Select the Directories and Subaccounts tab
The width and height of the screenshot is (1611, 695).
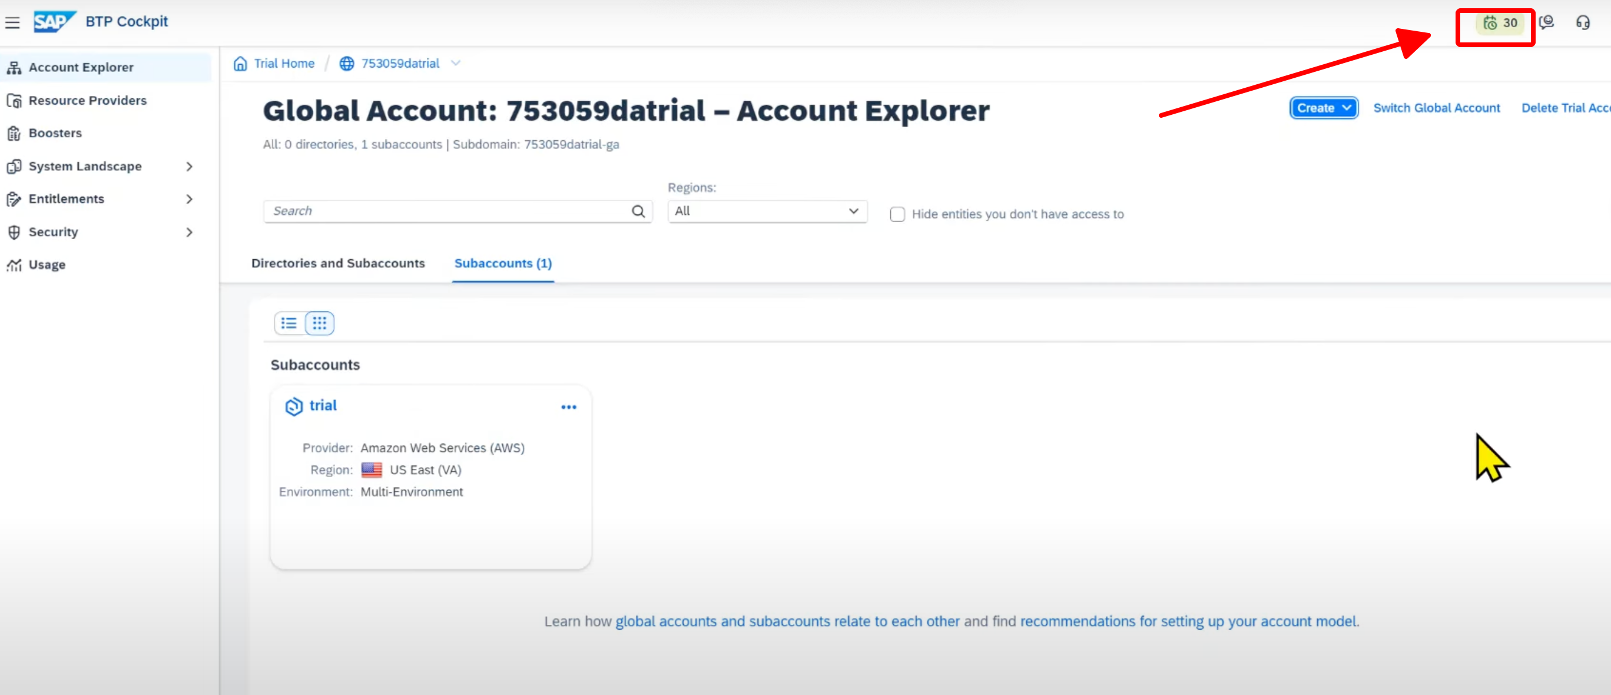pyautogui.click(x=338, y=263)
